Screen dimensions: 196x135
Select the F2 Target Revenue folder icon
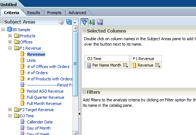(x=17, y=109)
